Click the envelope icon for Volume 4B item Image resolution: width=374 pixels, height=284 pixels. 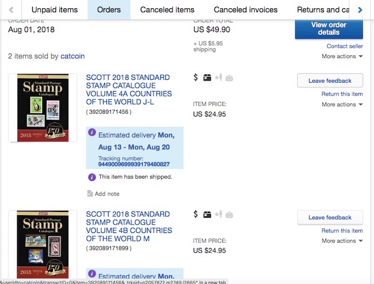tap(229, 215)
